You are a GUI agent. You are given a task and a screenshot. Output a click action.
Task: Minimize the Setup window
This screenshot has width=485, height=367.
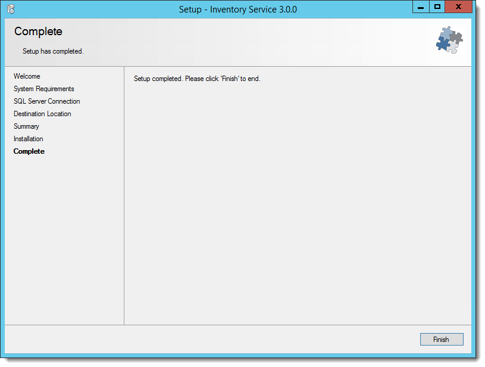coord(421,7)
